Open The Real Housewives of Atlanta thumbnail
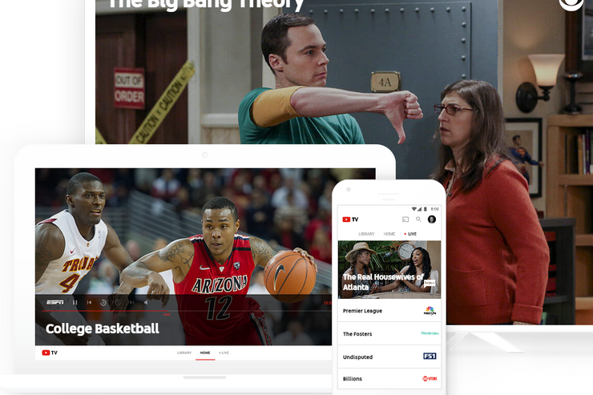 tap(389, 269)
